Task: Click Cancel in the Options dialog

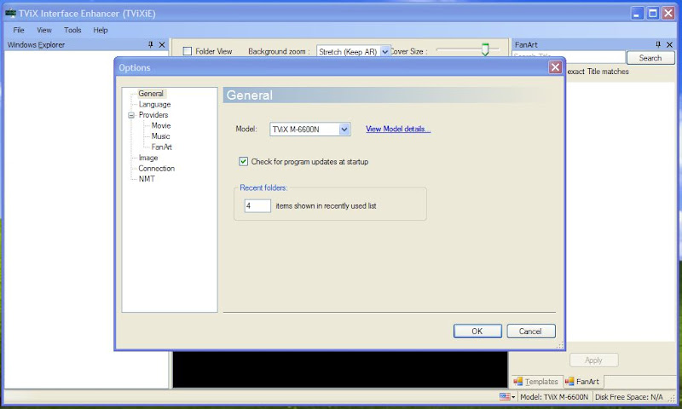Action: [x=530, y=331]
